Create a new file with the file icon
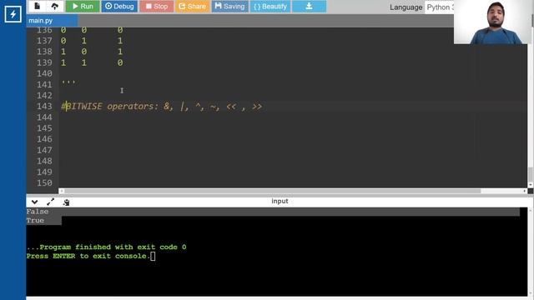The width and height of the screenshot is (534, 300). [x=37, y=6]
